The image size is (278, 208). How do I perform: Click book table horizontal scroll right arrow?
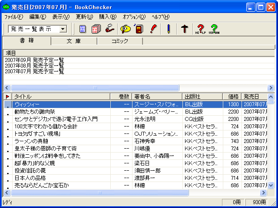coord(263,192)
